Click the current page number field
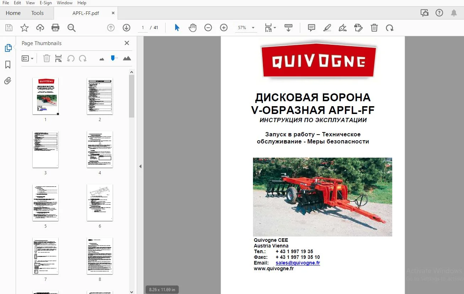 click(143, 28)
